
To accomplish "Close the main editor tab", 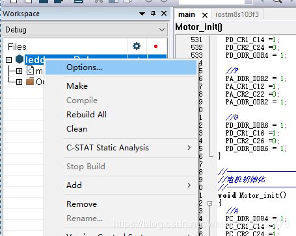I will coord(205,15).
